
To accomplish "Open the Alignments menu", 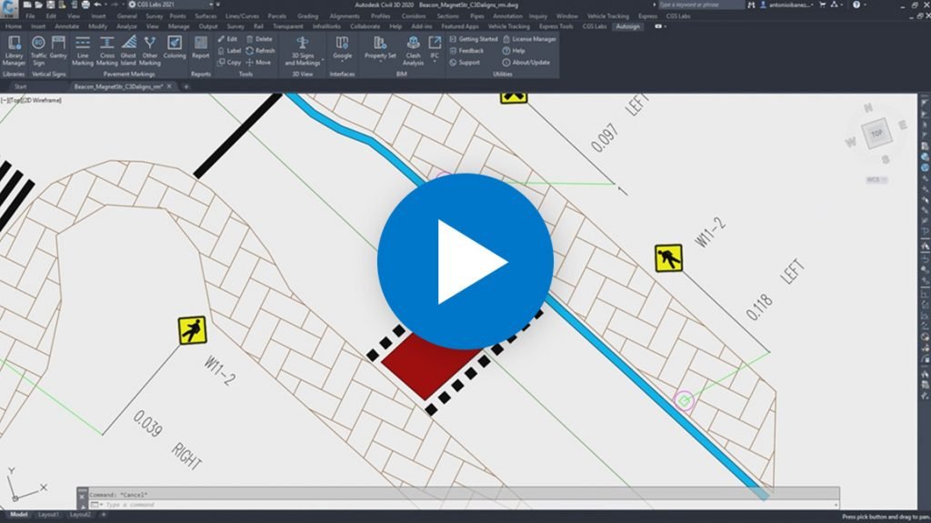I will tap(345, 16).
